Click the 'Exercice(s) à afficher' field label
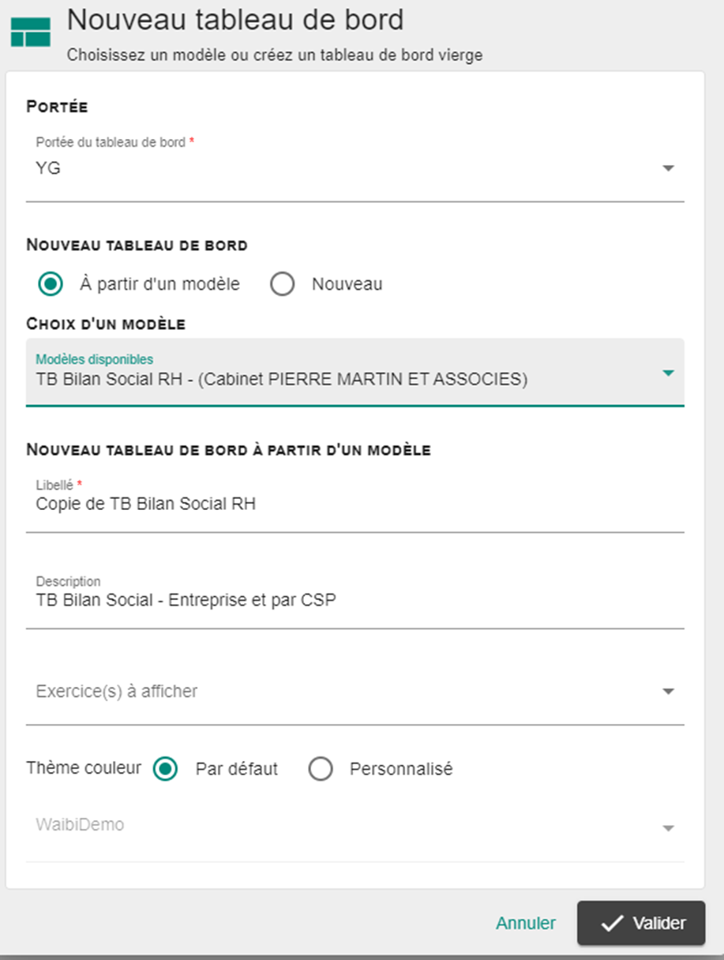 click(117, 692)
